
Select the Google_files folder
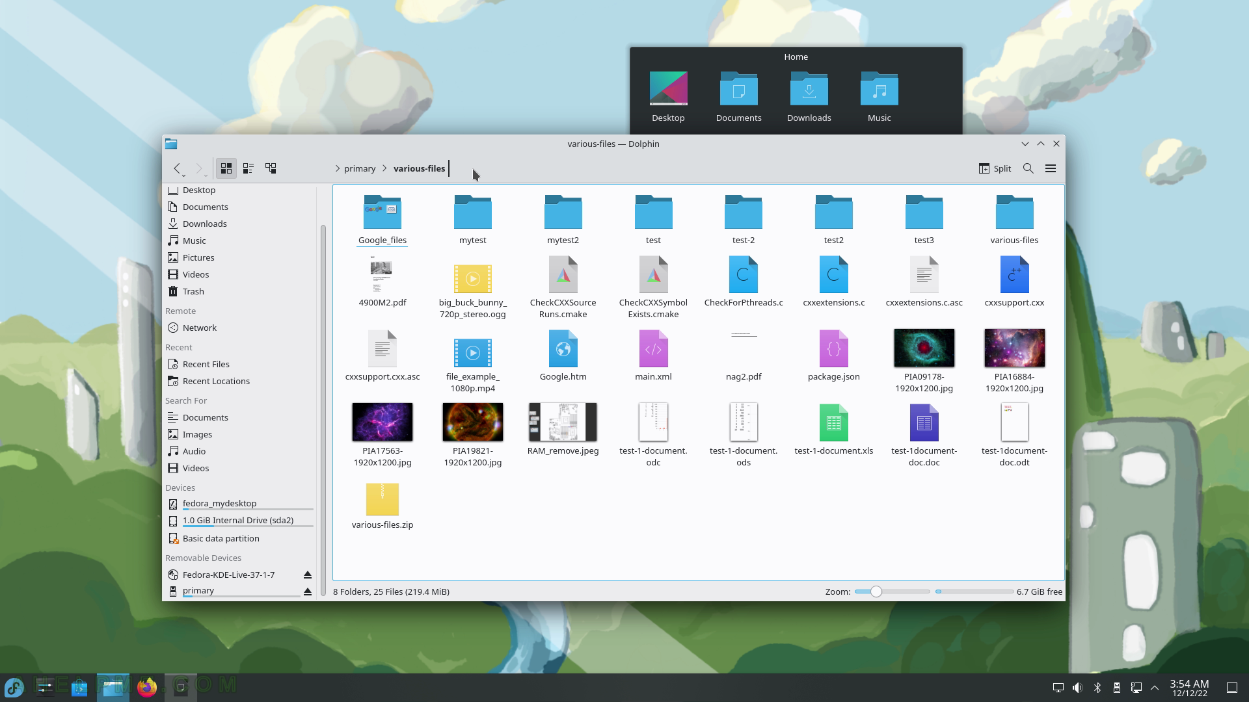(x=383, y=220)
